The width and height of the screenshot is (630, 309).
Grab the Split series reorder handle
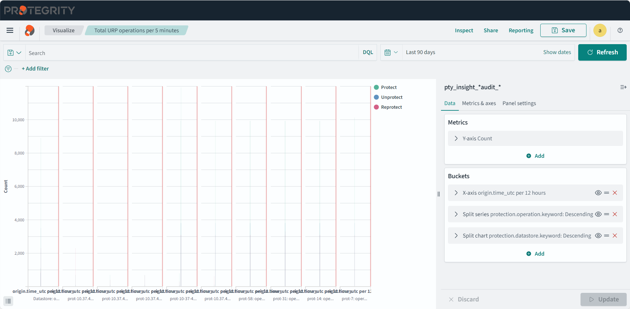pos(607,214)
